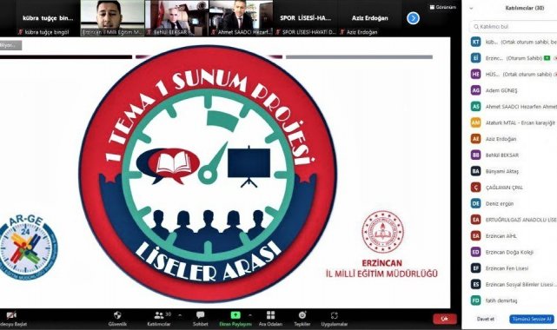Expand options arrow next to Ekran Paylaşımı
557x330 pixels.
[x=250, y=315]
